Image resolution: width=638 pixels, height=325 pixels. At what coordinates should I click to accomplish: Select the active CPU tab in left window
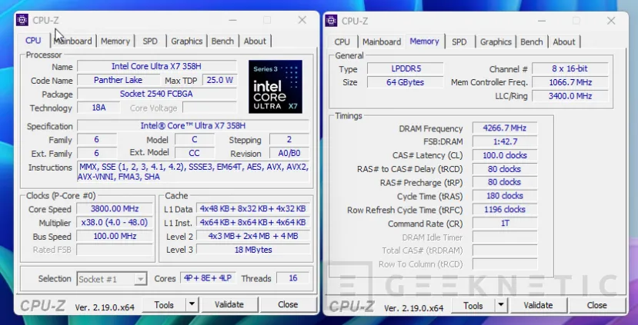[x=33, y=40]
